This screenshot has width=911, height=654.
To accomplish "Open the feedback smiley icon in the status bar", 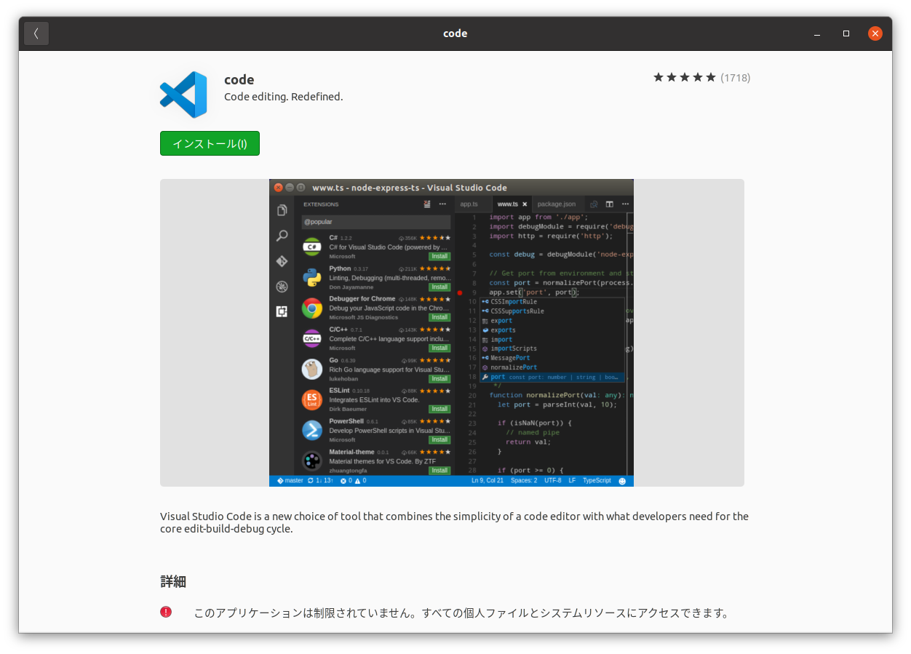I will (622, 480).
